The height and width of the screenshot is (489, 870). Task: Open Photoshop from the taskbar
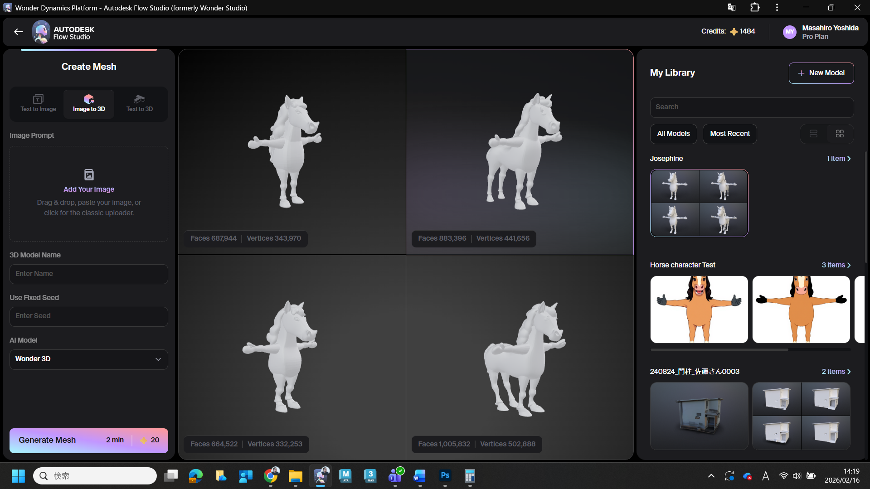445,475
